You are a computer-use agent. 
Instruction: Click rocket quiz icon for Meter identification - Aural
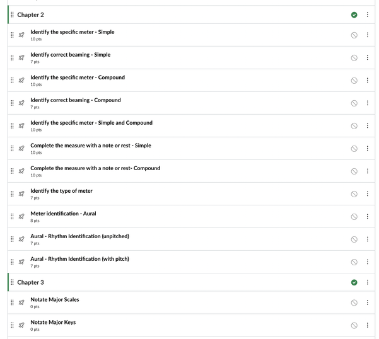[21, 217]
